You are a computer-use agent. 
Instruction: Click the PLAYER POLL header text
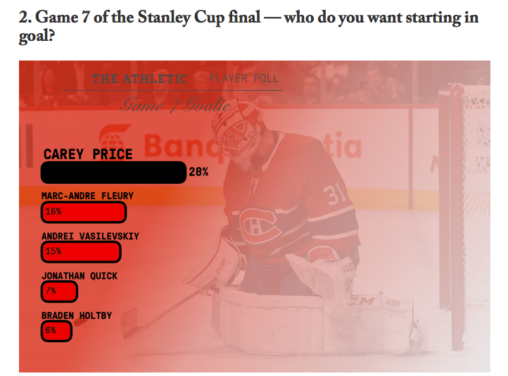click(x=244, y=78)
